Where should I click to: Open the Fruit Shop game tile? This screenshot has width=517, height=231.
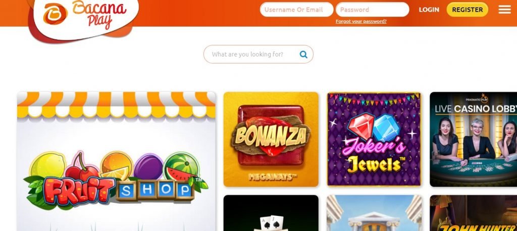(x=117, y=161)
